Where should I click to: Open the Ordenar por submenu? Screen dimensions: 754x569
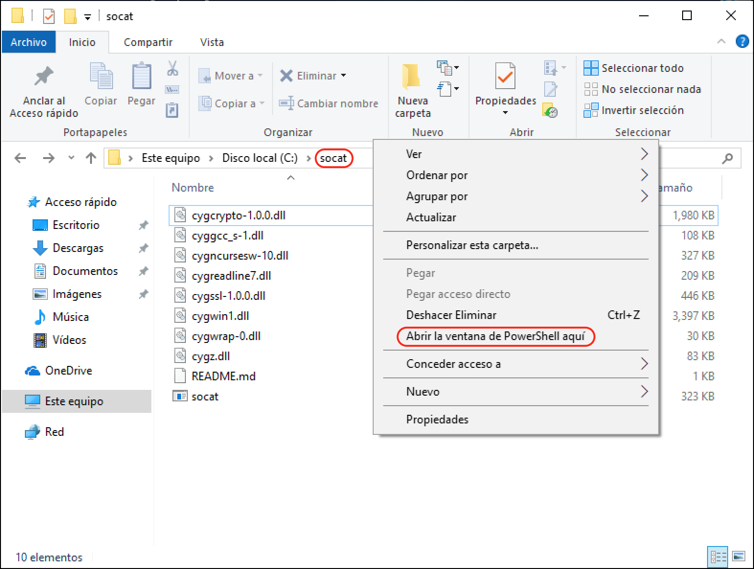pyautogui.click(x=516, y=175)
